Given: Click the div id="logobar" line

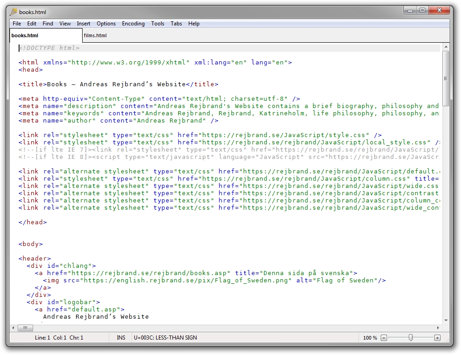Looking at the screenshot, I should tap(63, 302).
